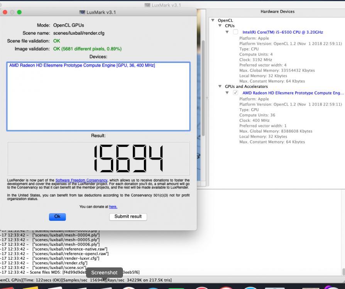Click 'Preferred vector width: 4' row
This screenshot has height=289, width=345.
tap(263, 65)
